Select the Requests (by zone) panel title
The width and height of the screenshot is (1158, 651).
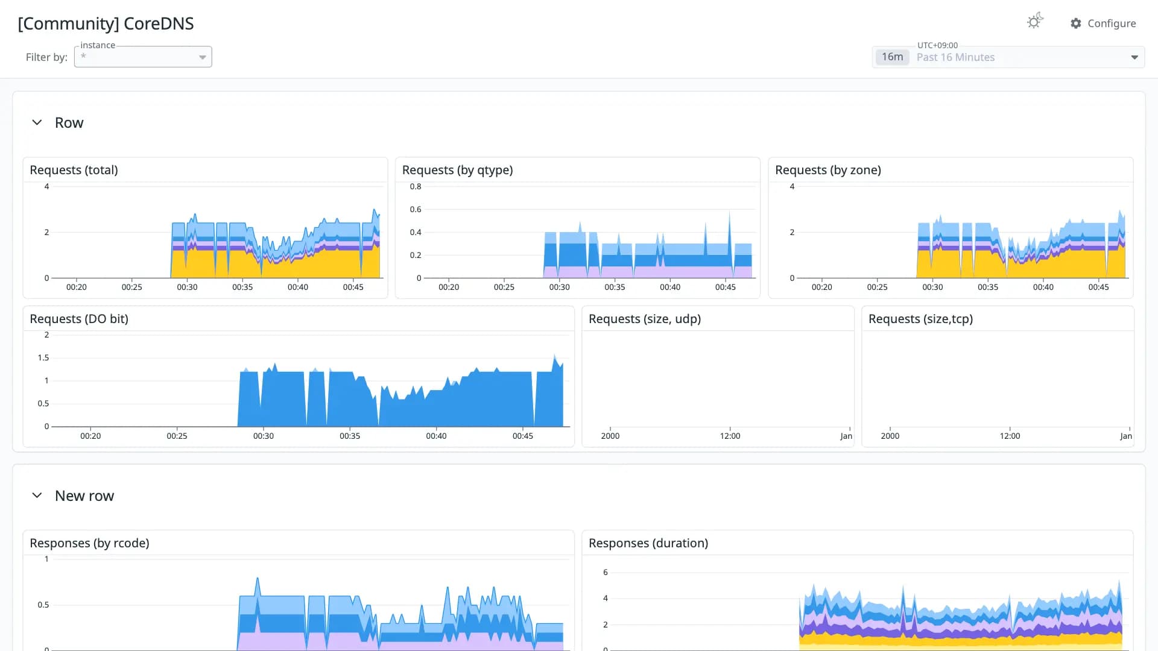[828, 170]
